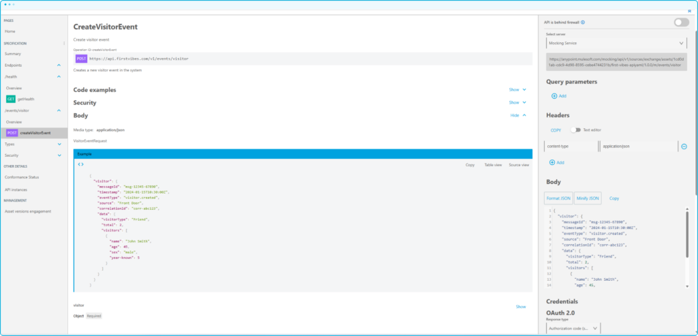
Task: Hide the Body section
Action: [518, 115]
